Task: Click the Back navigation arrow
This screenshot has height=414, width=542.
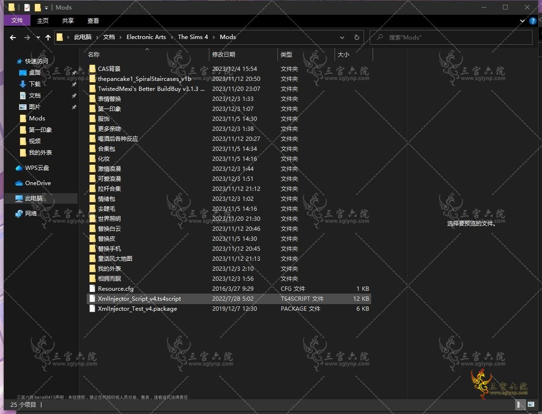Action: 13,37
